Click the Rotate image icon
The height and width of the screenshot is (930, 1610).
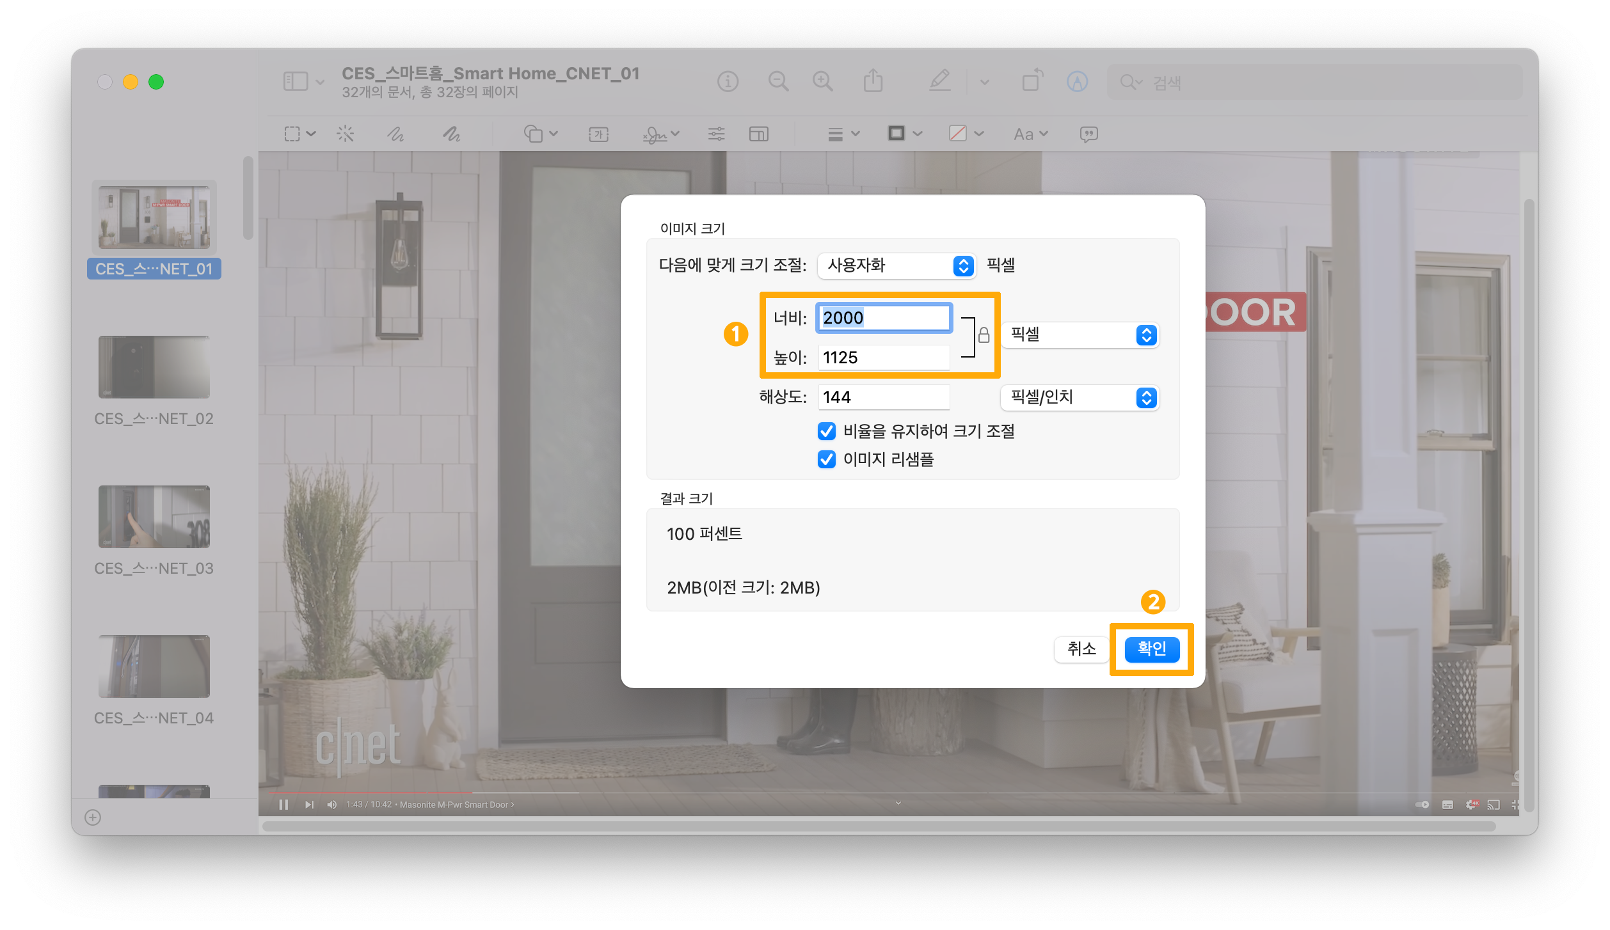(1032, 81)
